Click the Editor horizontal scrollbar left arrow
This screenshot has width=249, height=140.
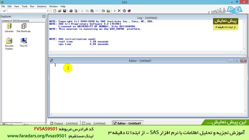51,114
